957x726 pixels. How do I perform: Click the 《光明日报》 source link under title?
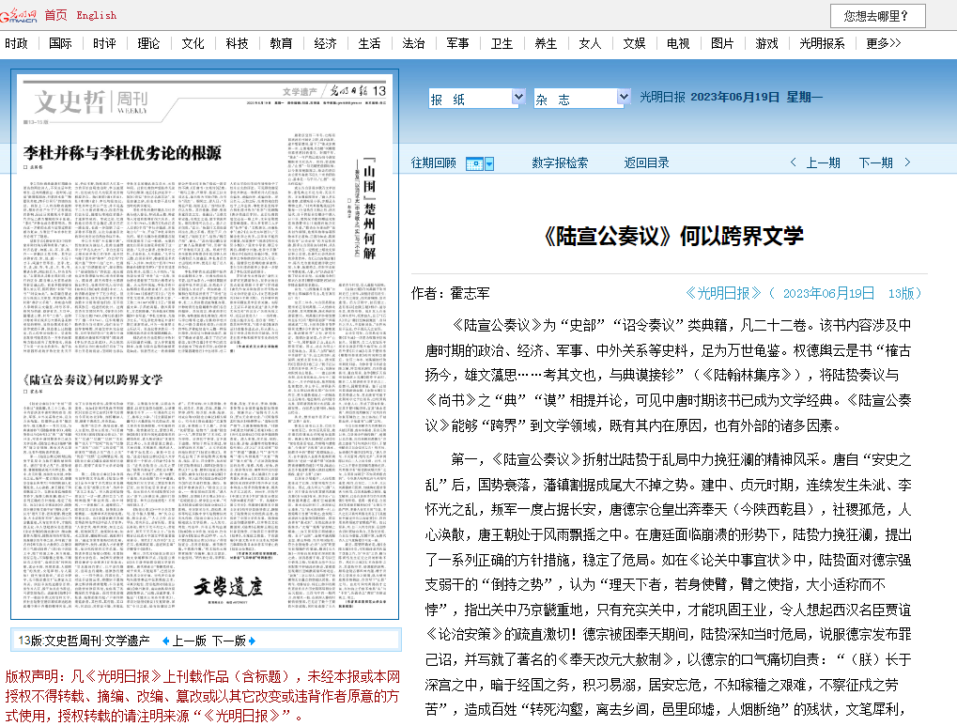coord(723,293)
